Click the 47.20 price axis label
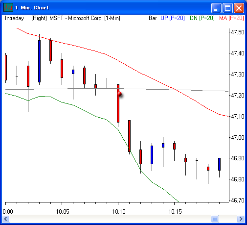Viewport: 247px width, 225px height. pos(238,96)
